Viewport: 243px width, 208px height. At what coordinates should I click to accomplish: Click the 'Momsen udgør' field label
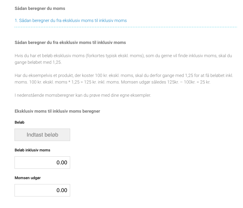click(28, 178)
